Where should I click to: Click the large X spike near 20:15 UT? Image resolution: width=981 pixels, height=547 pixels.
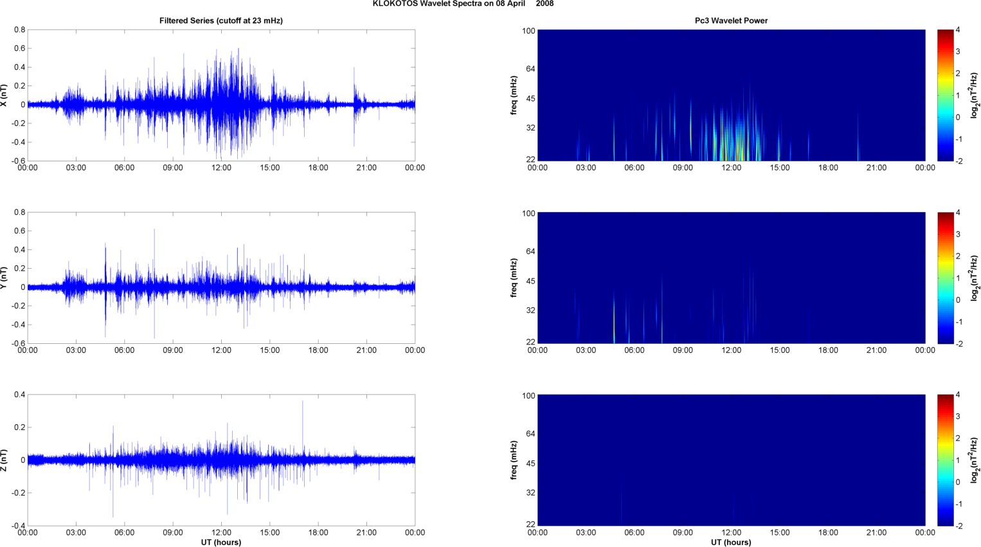click(354, 106)
